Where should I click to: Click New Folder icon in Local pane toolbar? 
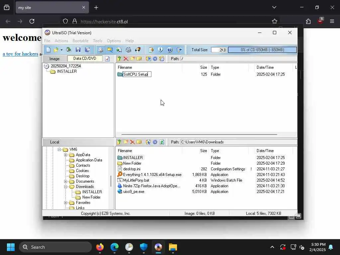click(126, 142)
